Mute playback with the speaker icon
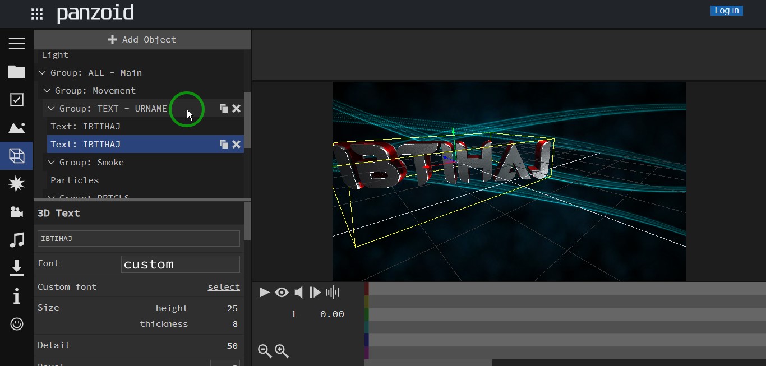The height and width of the screenshot is (366, 766). coord(298,292)
